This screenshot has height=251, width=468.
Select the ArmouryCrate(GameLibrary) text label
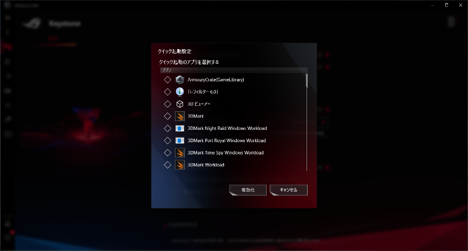pyautogui.click(x=216, y=80)
